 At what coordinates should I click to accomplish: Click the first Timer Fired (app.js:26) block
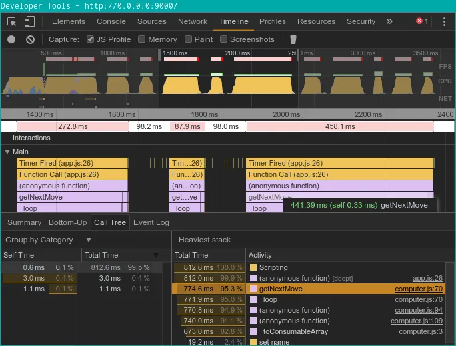coord(73,163)
